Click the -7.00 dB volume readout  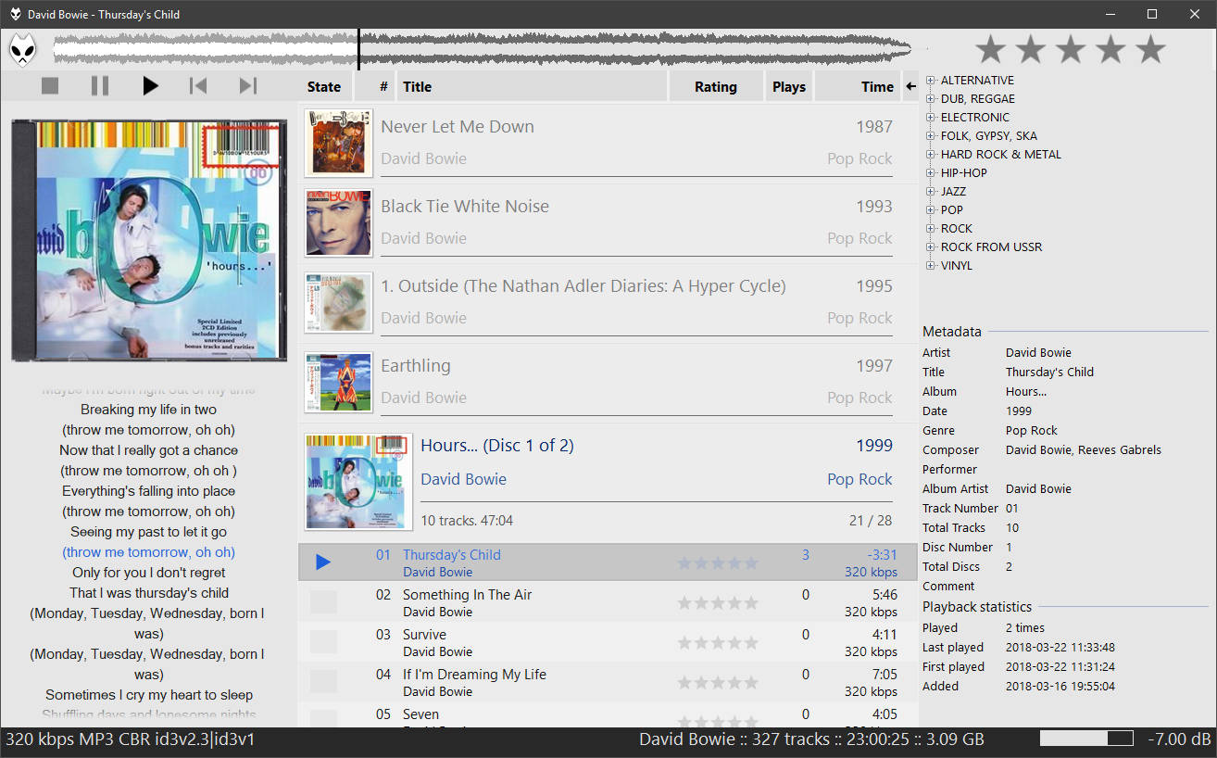coord(1179,739)
